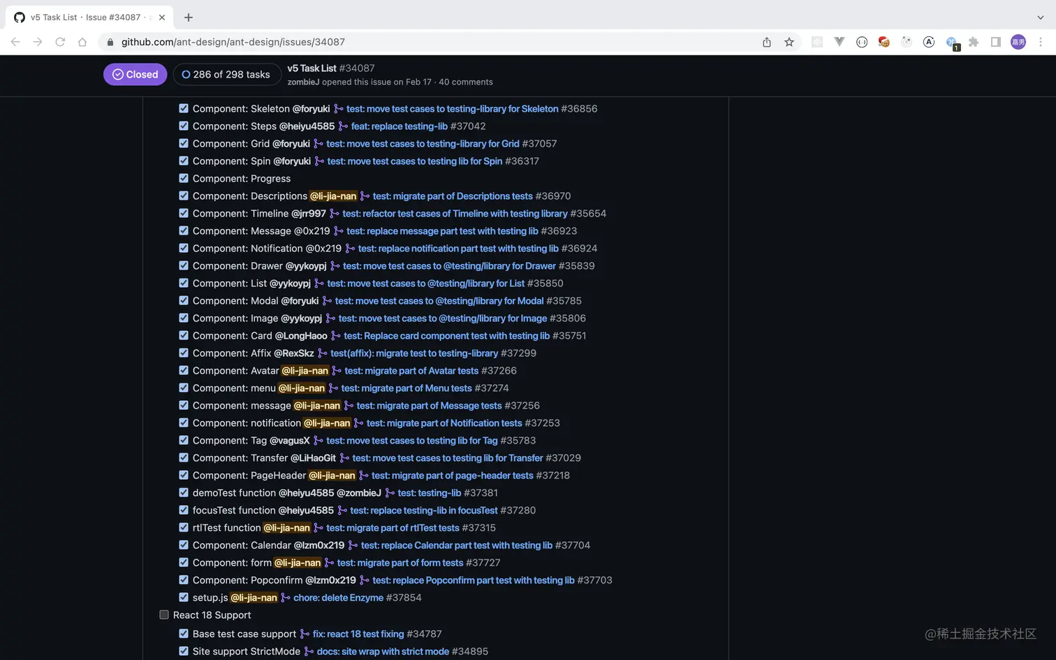Click the pull request icon in Timeline row
This screenshot has width=1056, height=660.
tap(335, 214)
